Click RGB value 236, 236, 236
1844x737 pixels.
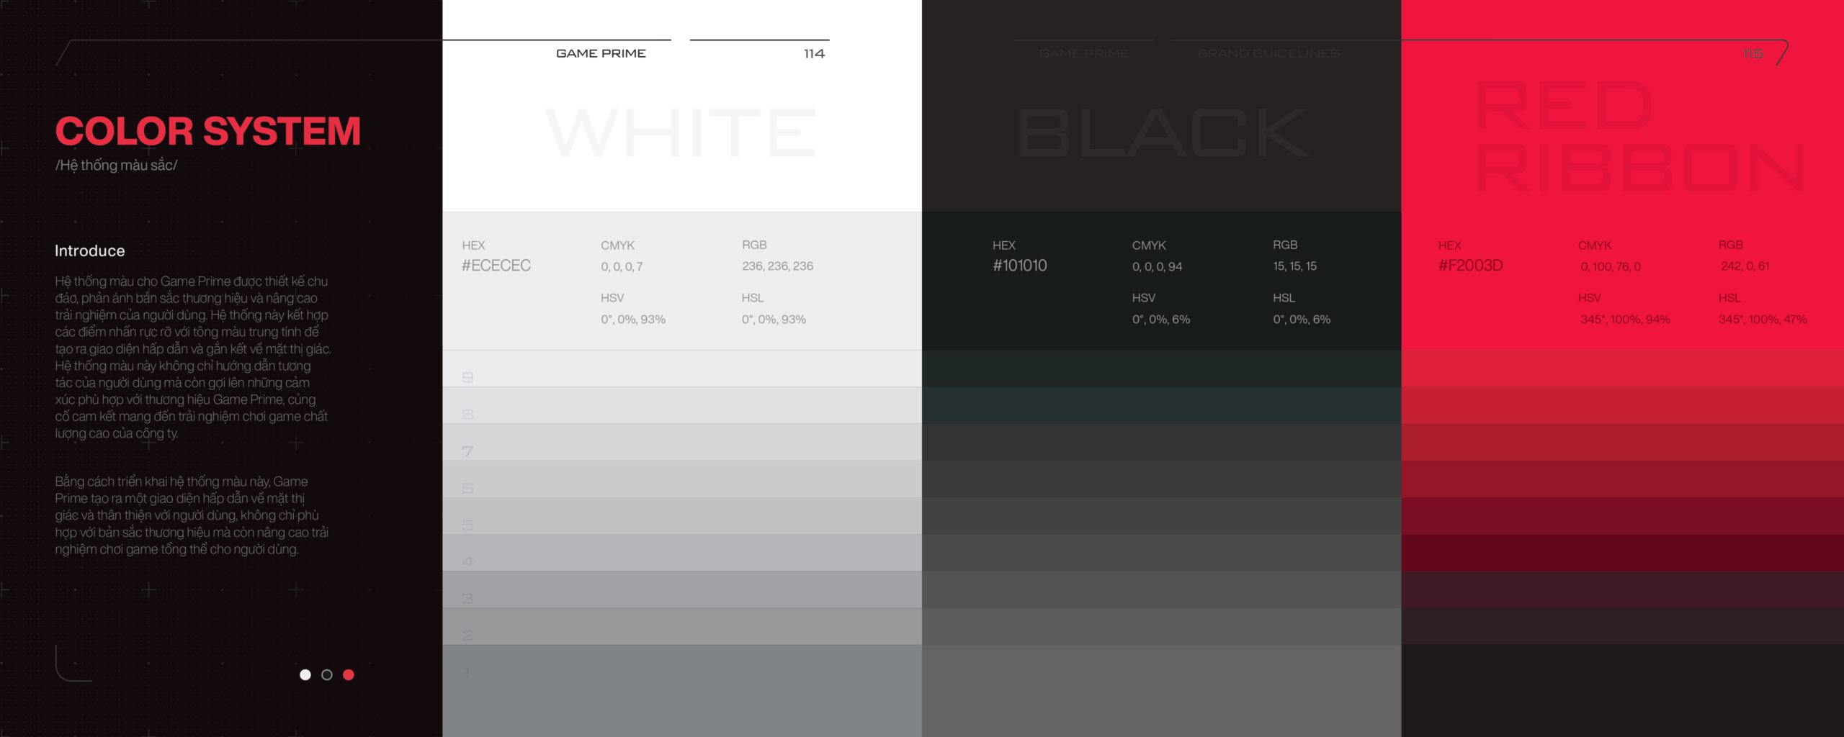click(777, 266)
